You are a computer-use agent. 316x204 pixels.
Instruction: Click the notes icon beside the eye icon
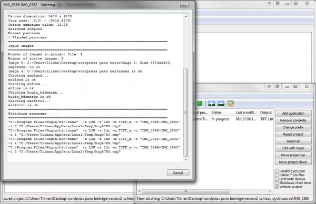(278, 86)
